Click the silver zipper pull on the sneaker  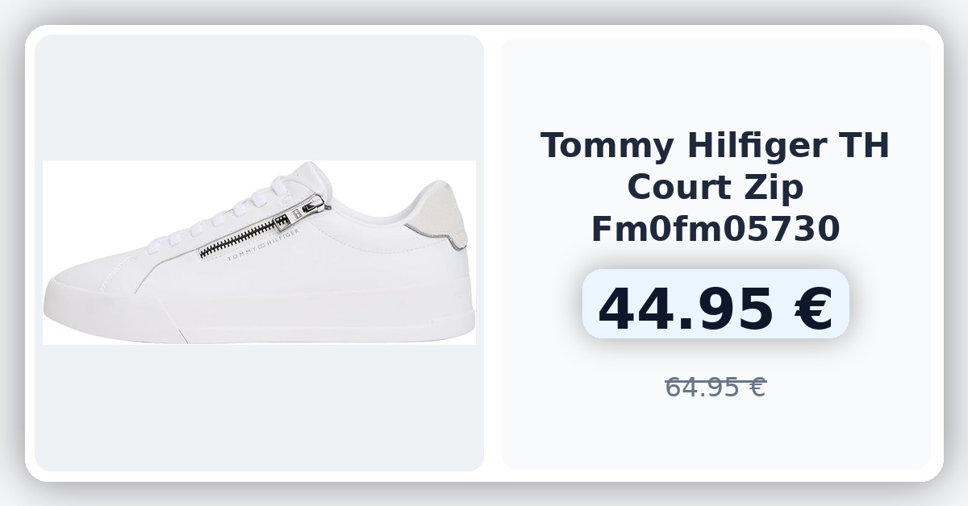pos(310,206)
